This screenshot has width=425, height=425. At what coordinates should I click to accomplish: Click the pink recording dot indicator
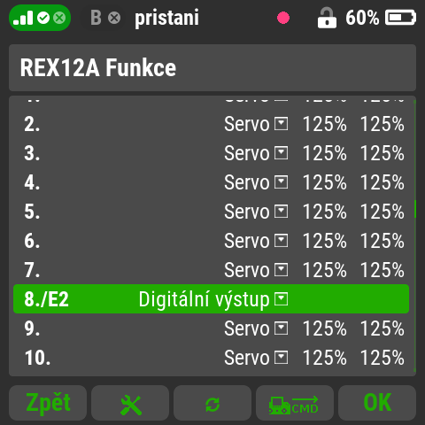pos(283,18)
